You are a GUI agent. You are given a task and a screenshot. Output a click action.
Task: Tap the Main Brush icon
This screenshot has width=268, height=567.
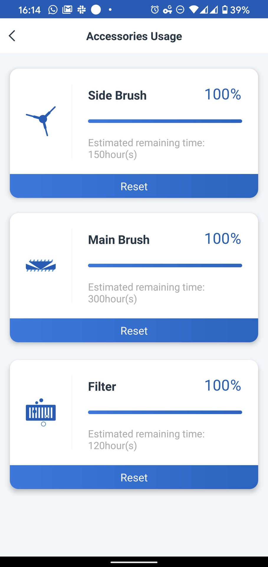(41, 265)
